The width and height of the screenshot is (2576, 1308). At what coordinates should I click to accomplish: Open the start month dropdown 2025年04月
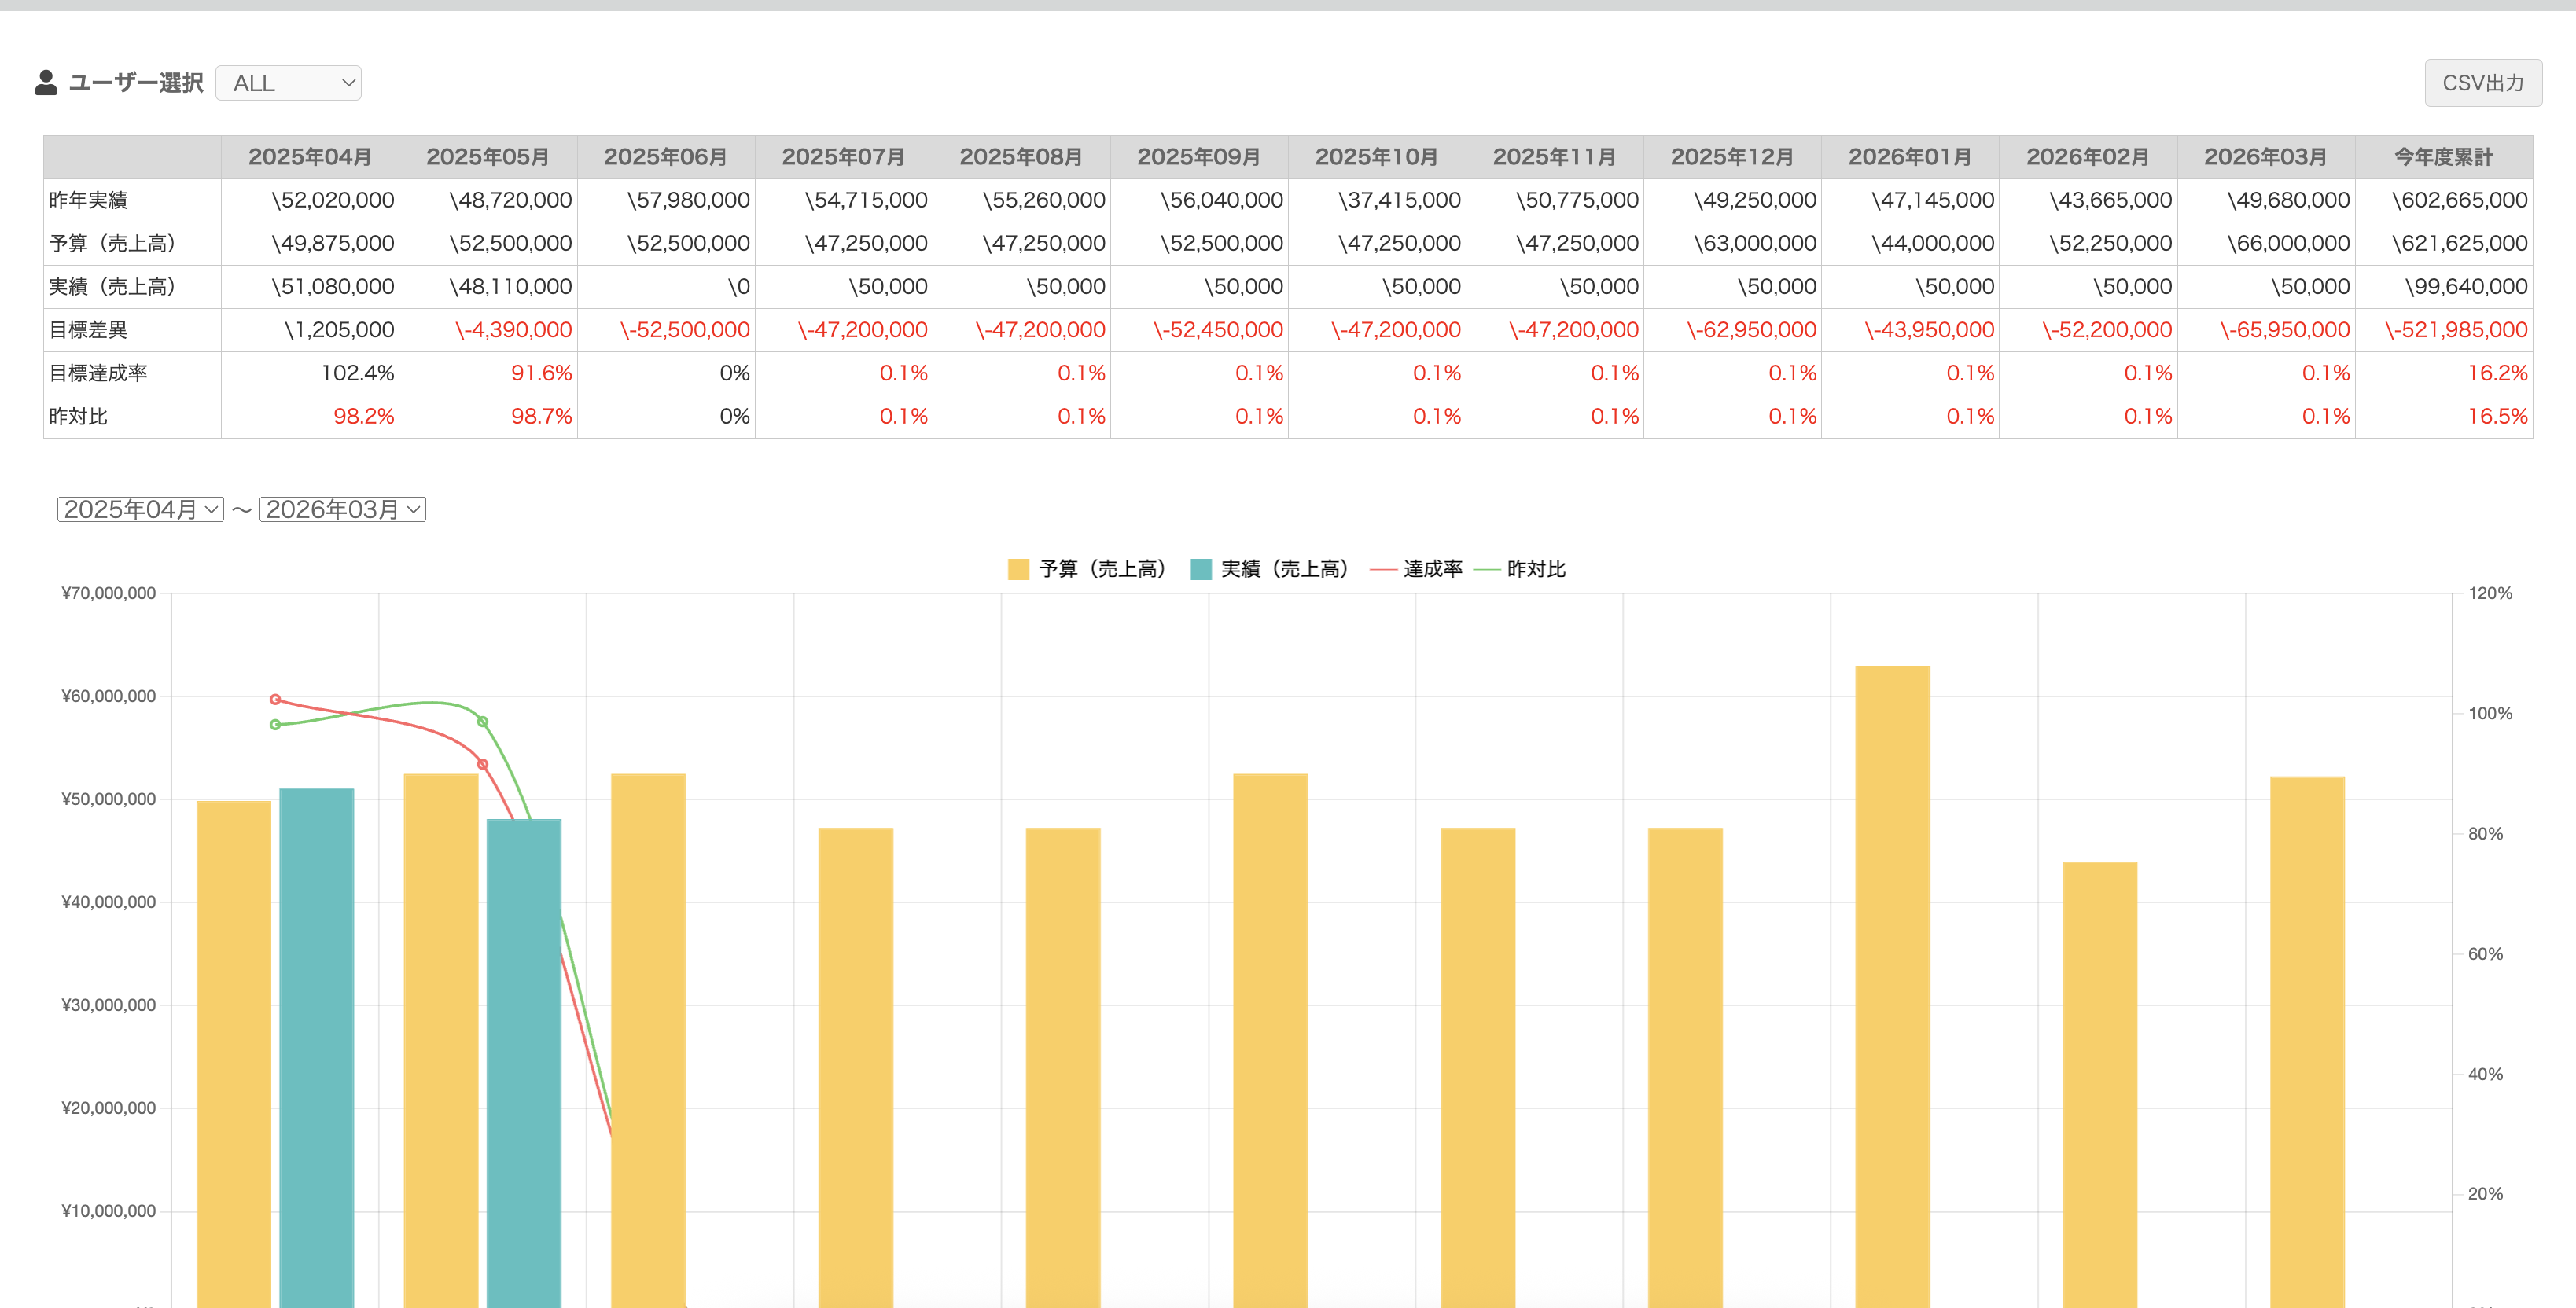[140, 509]
